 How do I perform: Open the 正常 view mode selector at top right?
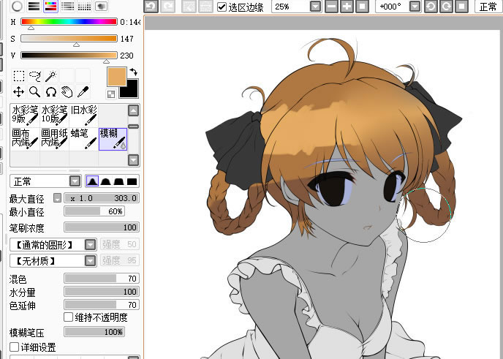coord(488,7)
